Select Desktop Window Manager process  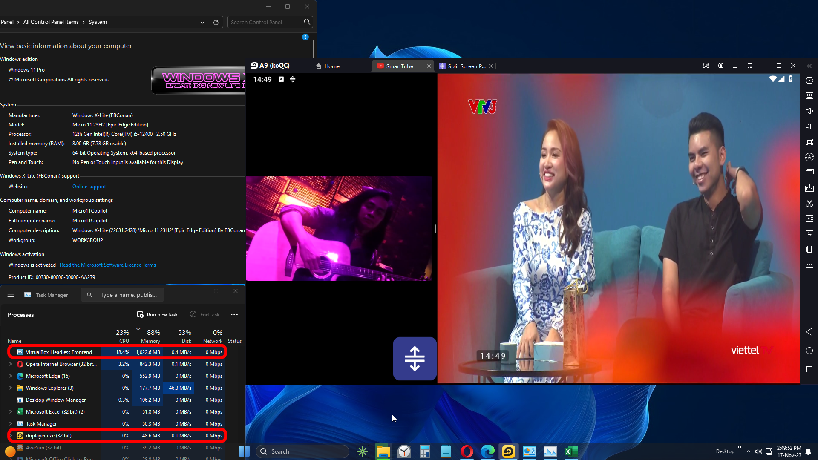(117, 400)
